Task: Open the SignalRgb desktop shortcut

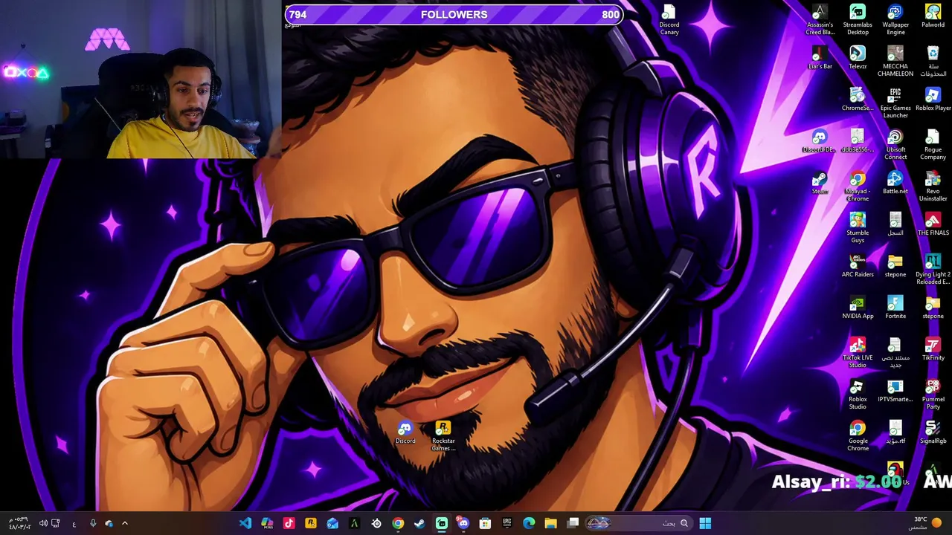Action: (x=933, y=432)
